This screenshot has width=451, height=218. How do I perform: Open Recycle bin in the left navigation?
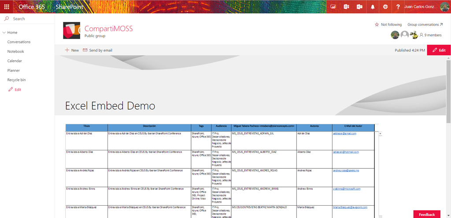tap(17, 80)
